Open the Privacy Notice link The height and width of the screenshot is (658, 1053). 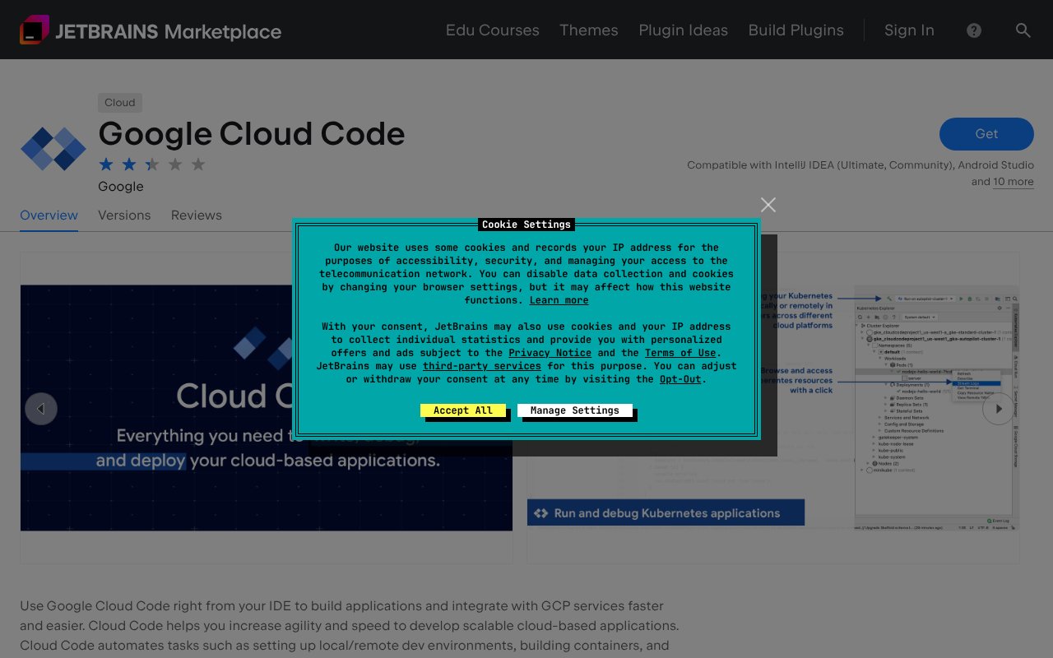coord(550,353)
